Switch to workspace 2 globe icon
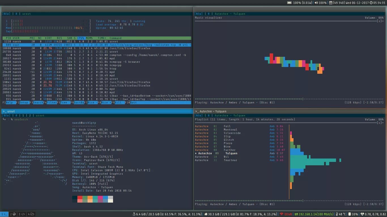This screenshot has width=387, height=217. pyautogui.click(x=13, y=214)
